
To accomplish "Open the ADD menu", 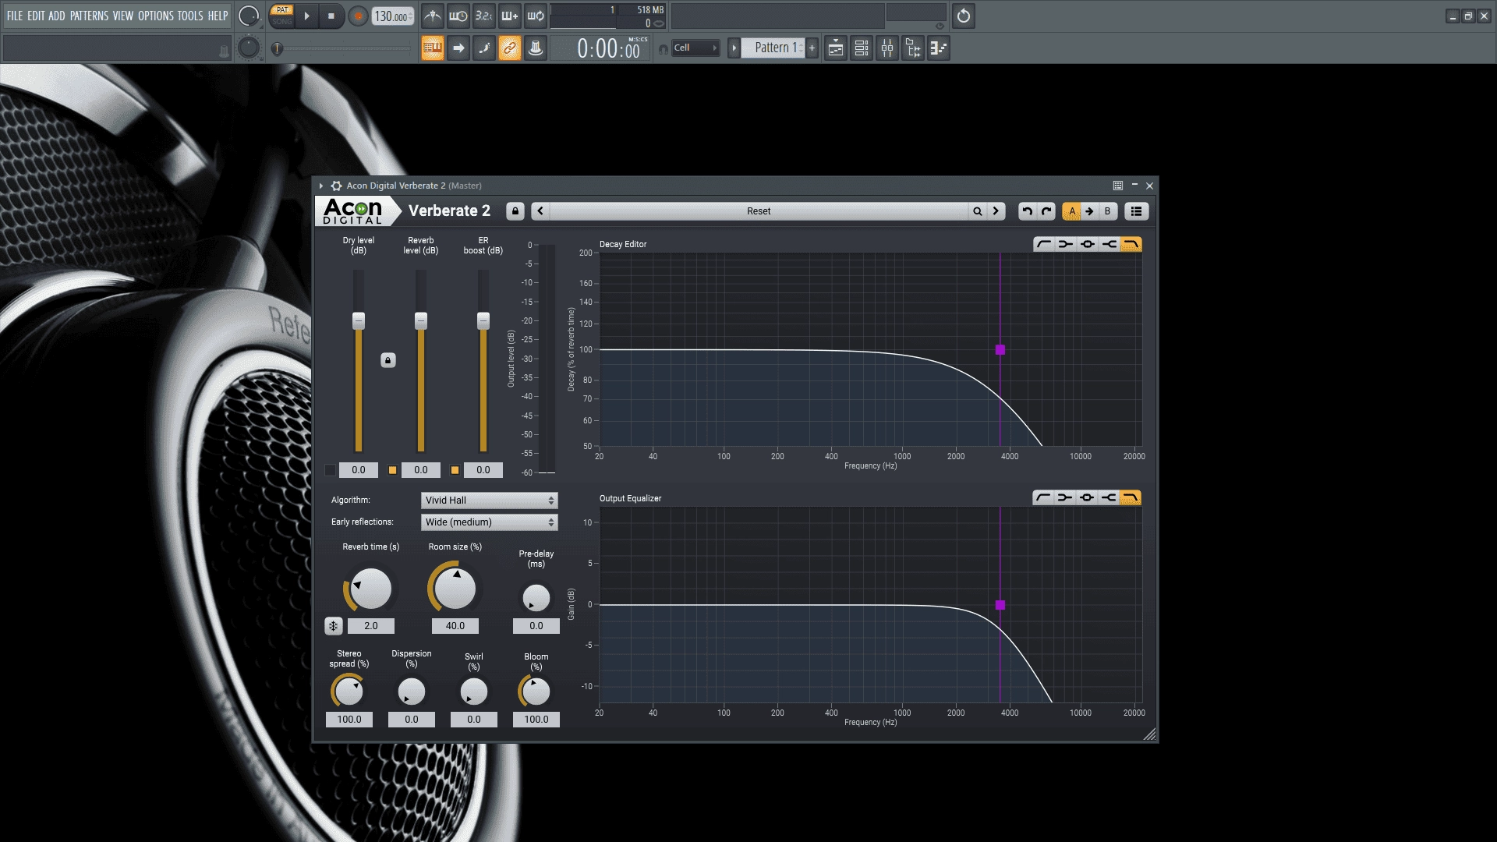I will [x=57, y=16].
